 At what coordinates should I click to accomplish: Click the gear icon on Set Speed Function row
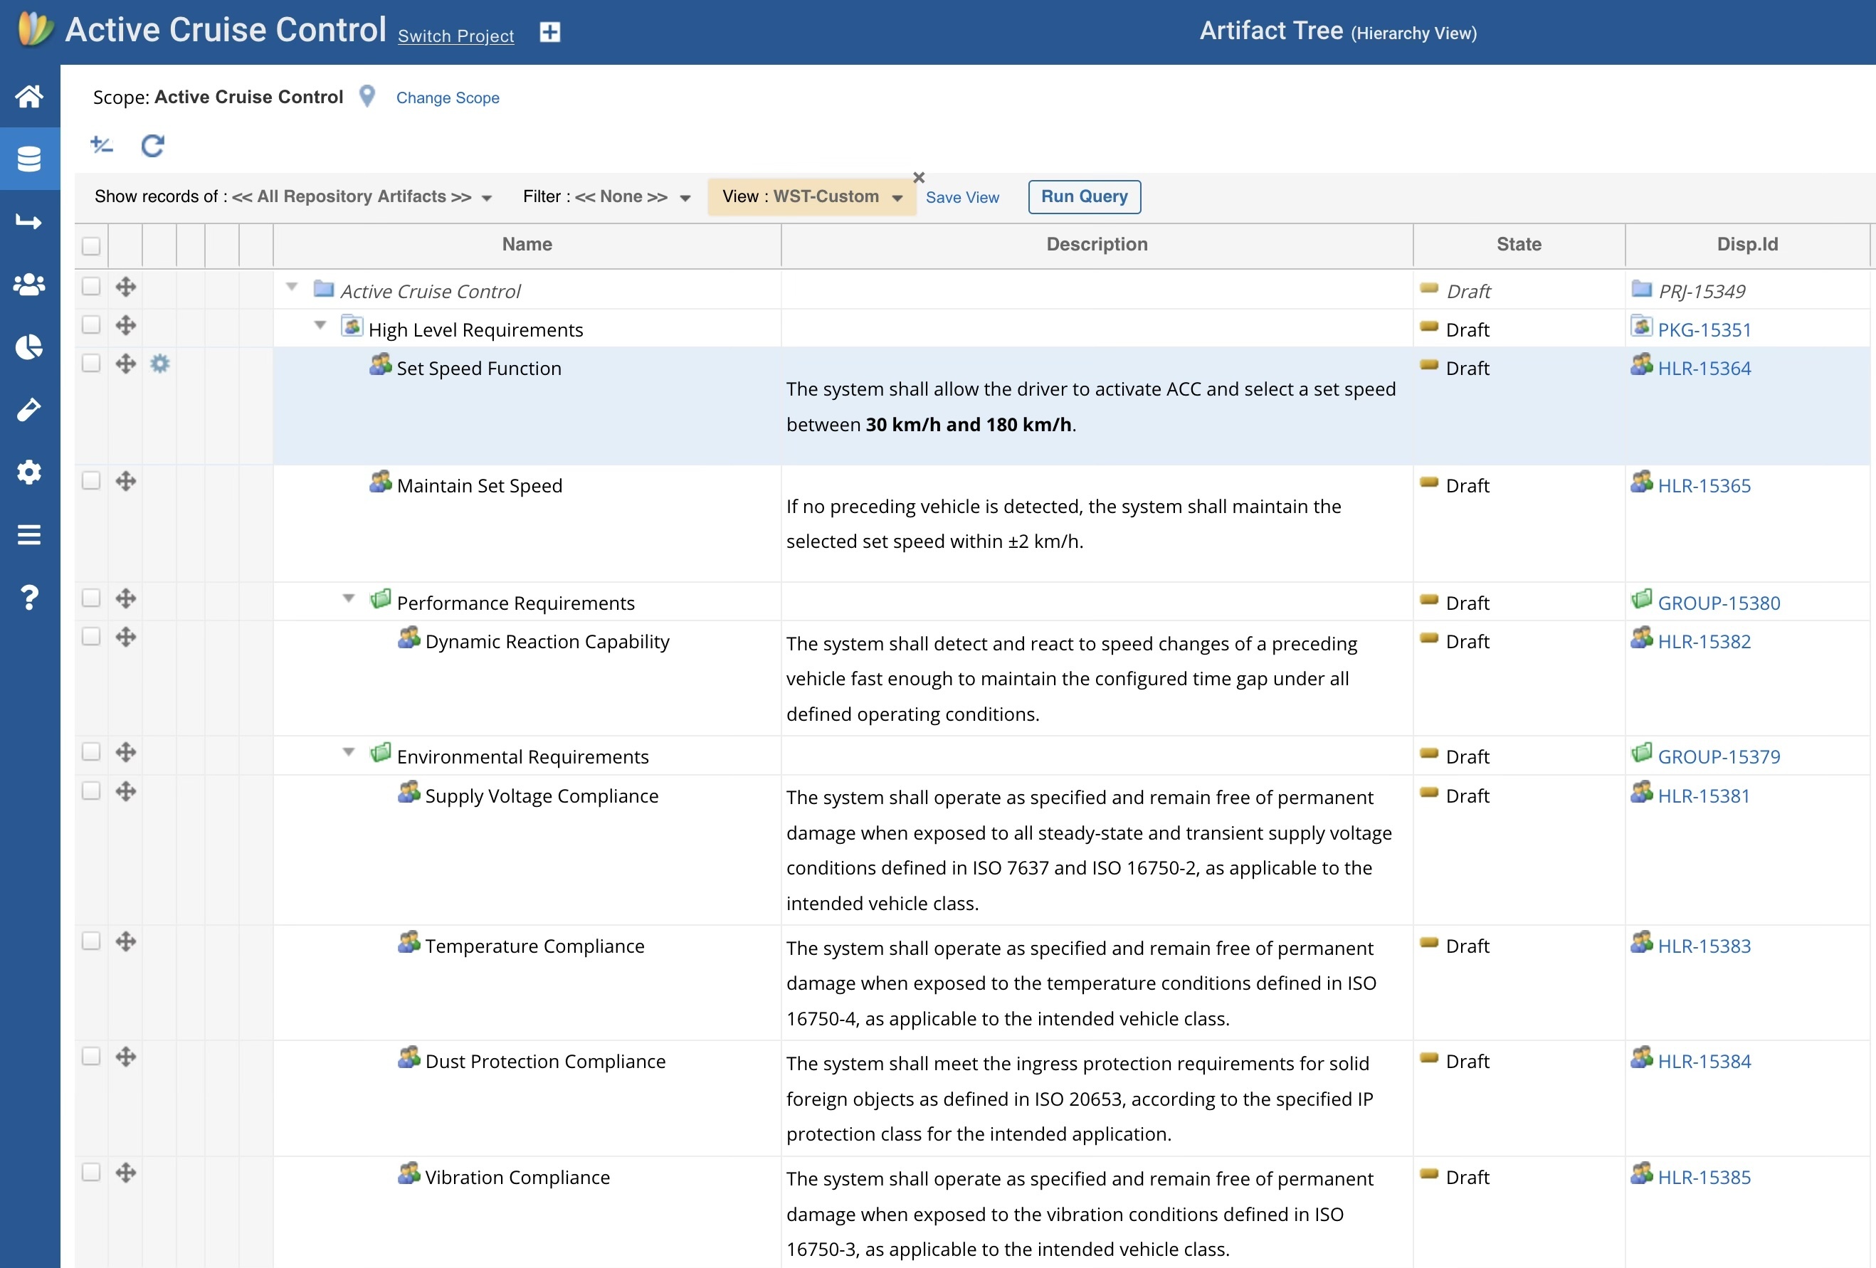(x=160, y=364)
